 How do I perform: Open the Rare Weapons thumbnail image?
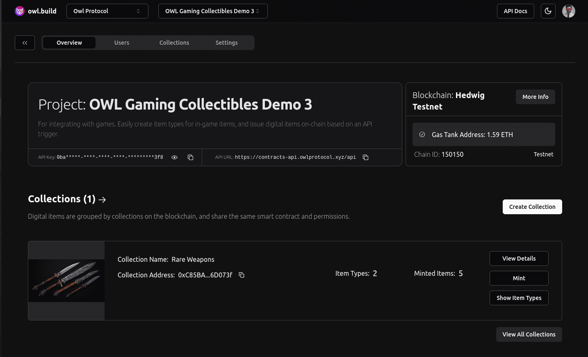(x=66, y=281)
